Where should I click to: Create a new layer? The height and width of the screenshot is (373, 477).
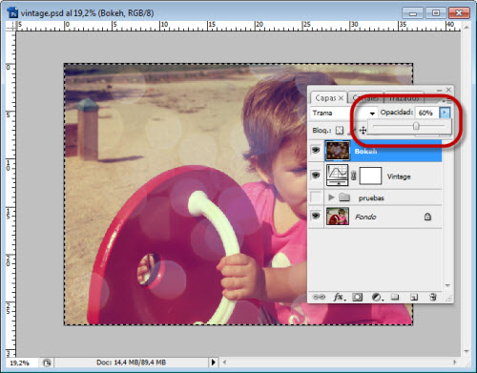pyautogui.click(x=414, y=298)
